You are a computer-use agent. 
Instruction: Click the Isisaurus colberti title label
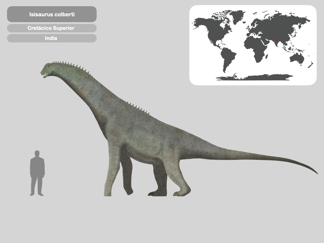52,14
